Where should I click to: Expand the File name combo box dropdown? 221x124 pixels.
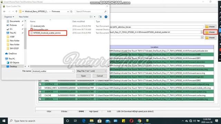click(x=73, y=71)
